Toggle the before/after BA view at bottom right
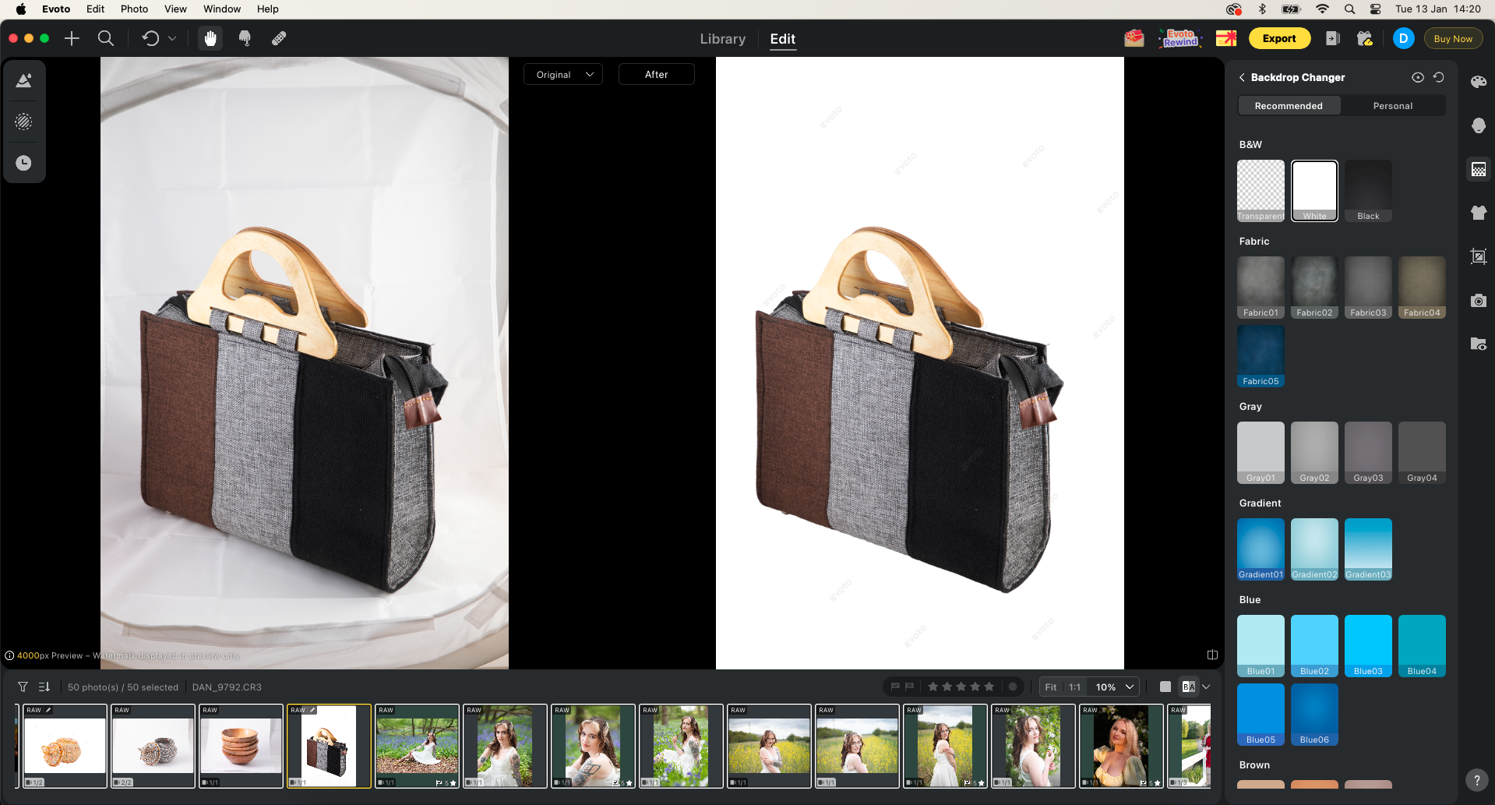The width and height of the screenshot is (1495, 805). [1188, 687]
